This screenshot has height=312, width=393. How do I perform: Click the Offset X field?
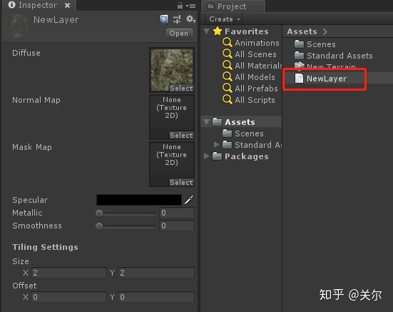click(x=68, y=297)
